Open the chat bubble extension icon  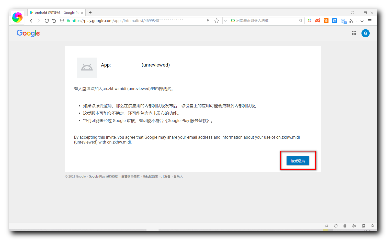pyautogui.click(x=344, y=21)
